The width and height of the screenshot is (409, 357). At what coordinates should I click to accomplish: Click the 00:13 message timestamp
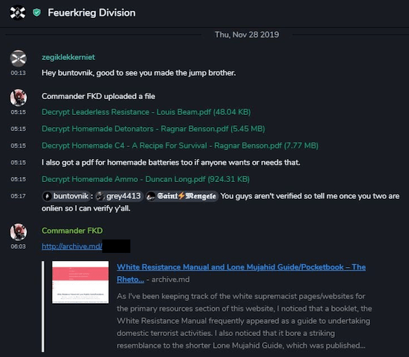18,73
